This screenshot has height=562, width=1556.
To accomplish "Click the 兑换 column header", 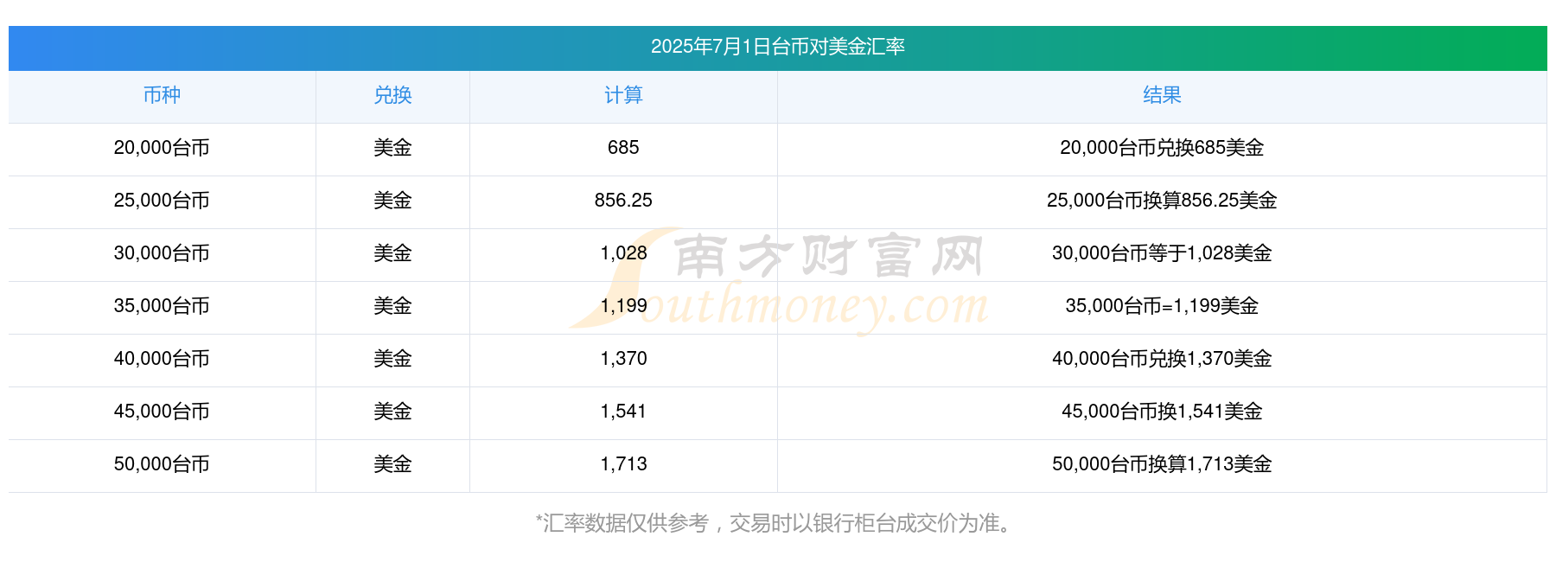I will [392, 95].
